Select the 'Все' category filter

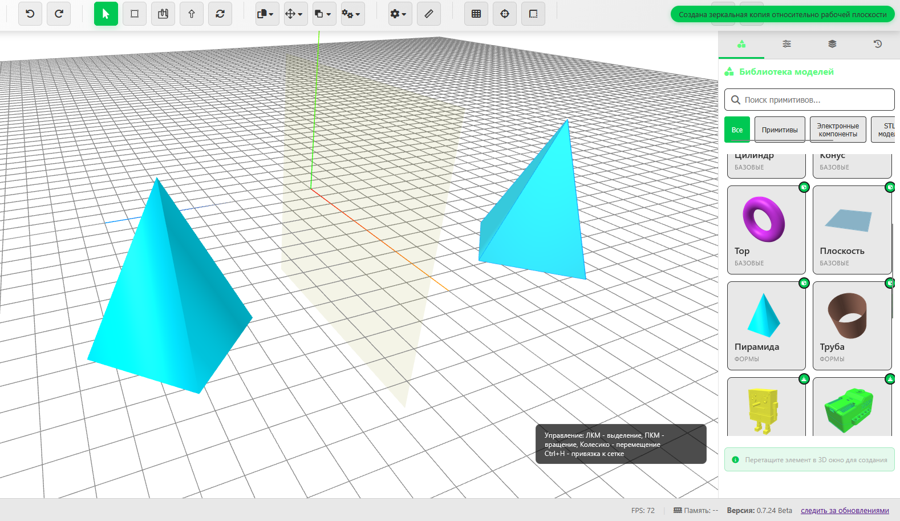click(x=737, y=130)
